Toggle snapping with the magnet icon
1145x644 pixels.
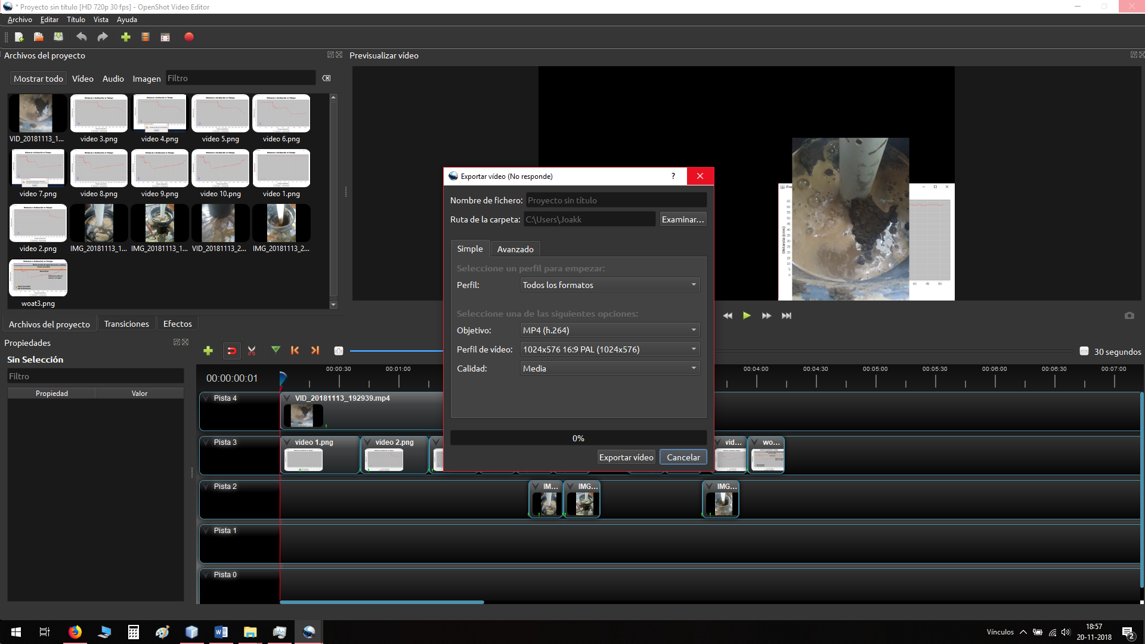click(231, 351)
